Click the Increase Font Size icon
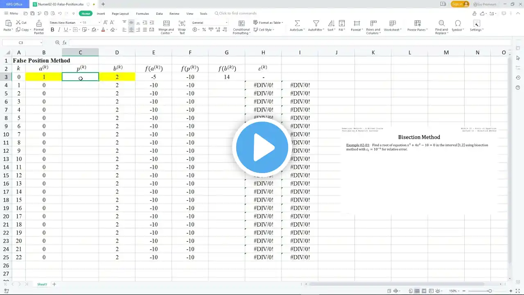524x295 pixels. click(x=105, y=23)
